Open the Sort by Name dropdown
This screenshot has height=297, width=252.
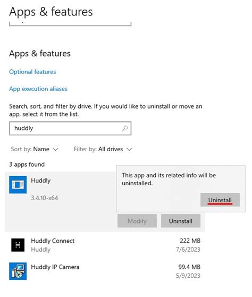click(x=35, y=149)
